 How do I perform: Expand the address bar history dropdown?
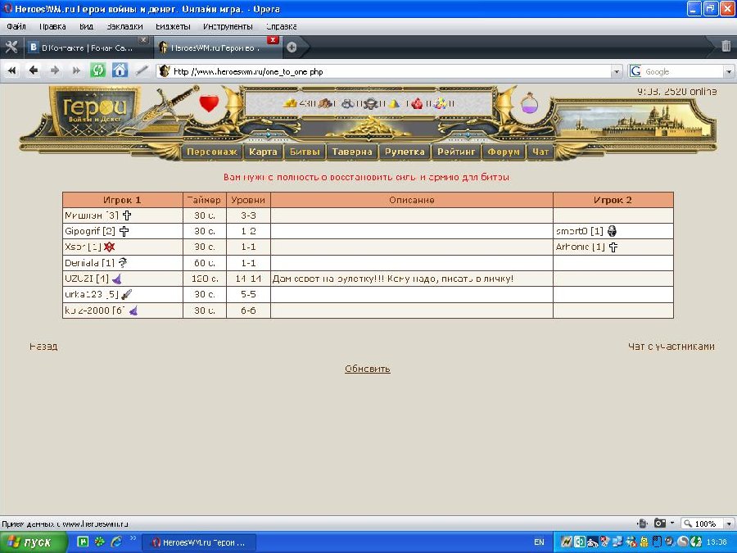coord(616,72)
